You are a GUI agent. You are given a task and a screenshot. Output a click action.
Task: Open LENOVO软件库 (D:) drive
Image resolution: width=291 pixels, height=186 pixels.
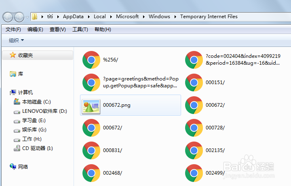44,111
